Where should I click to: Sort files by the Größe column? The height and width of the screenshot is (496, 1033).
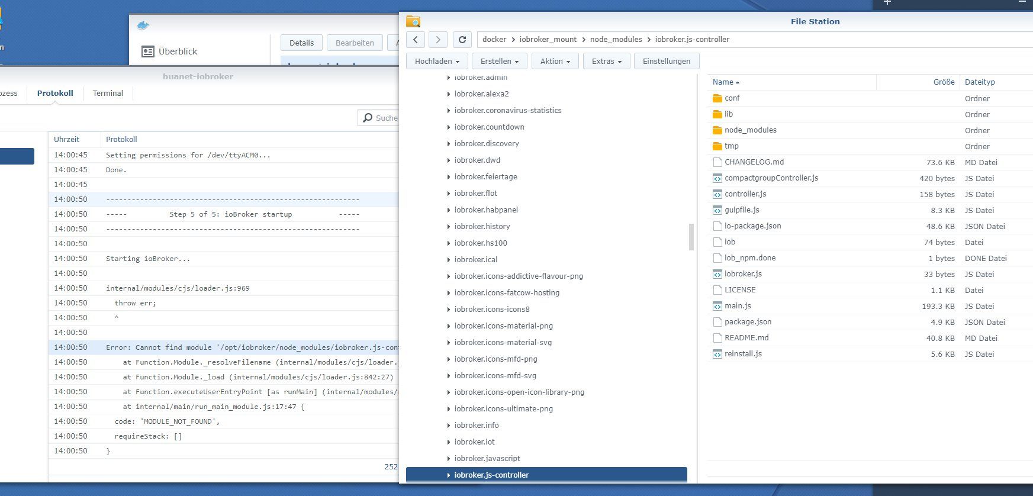tap(944, 82)
